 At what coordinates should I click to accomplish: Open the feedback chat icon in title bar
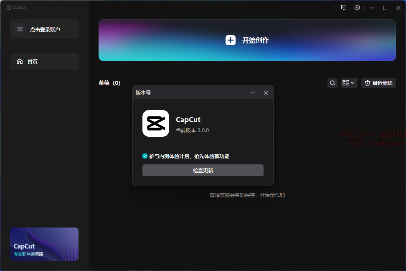pyautogui.click(x=344, y=8)
